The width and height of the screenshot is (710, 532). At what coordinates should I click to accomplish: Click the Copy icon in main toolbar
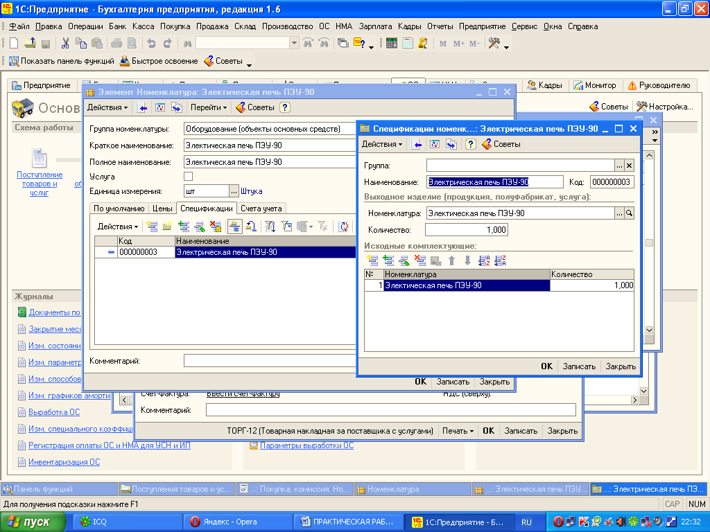(x=81, y=44)
